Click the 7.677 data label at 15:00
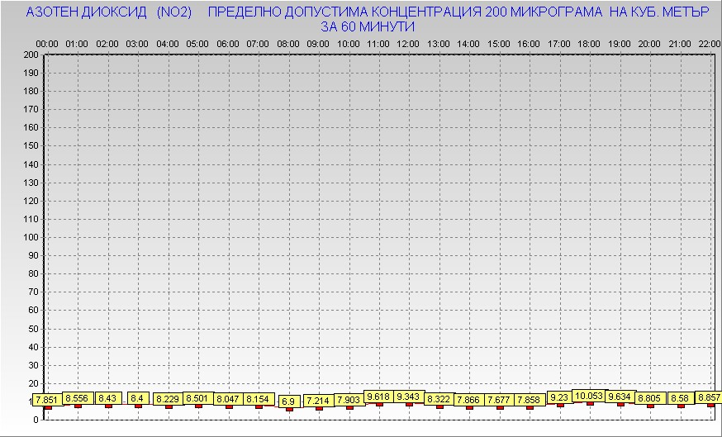This screenshot has height=437, width=722. click(x=499, y=400)
